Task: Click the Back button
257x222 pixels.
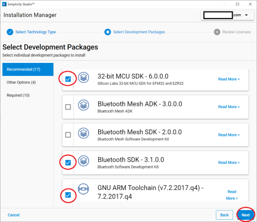Action: [224, 215]
